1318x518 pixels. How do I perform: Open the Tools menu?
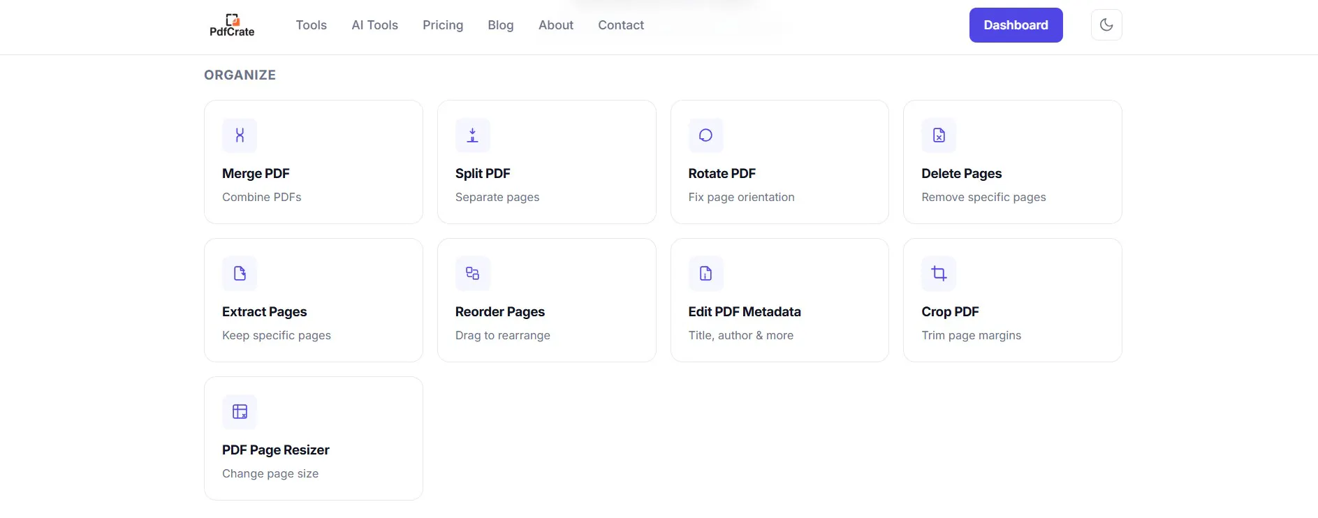pos(311,25)
